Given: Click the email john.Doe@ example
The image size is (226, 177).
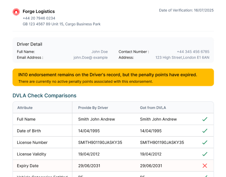Looking at the screenshot, I should click(90, 58).
